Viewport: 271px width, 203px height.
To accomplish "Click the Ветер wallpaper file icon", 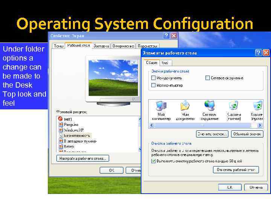I will pos(61,147).
